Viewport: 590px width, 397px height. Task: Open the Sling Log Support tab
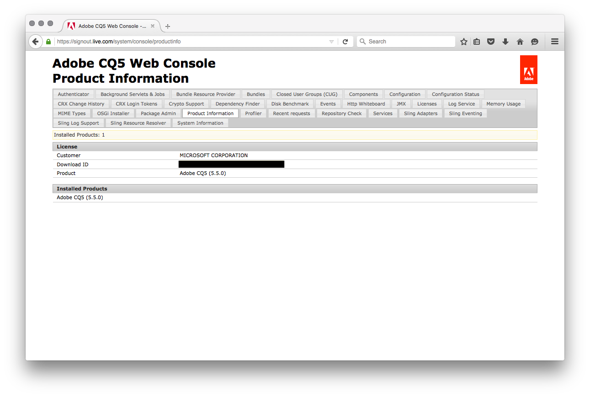tap(79, 123)
